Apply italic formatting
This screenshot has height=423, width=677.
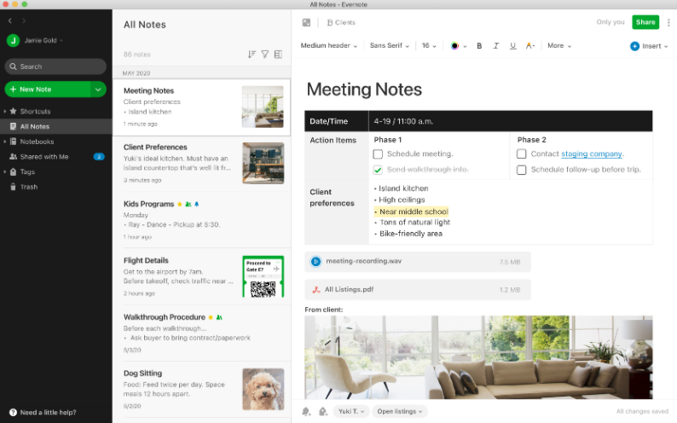click(496, 46)
